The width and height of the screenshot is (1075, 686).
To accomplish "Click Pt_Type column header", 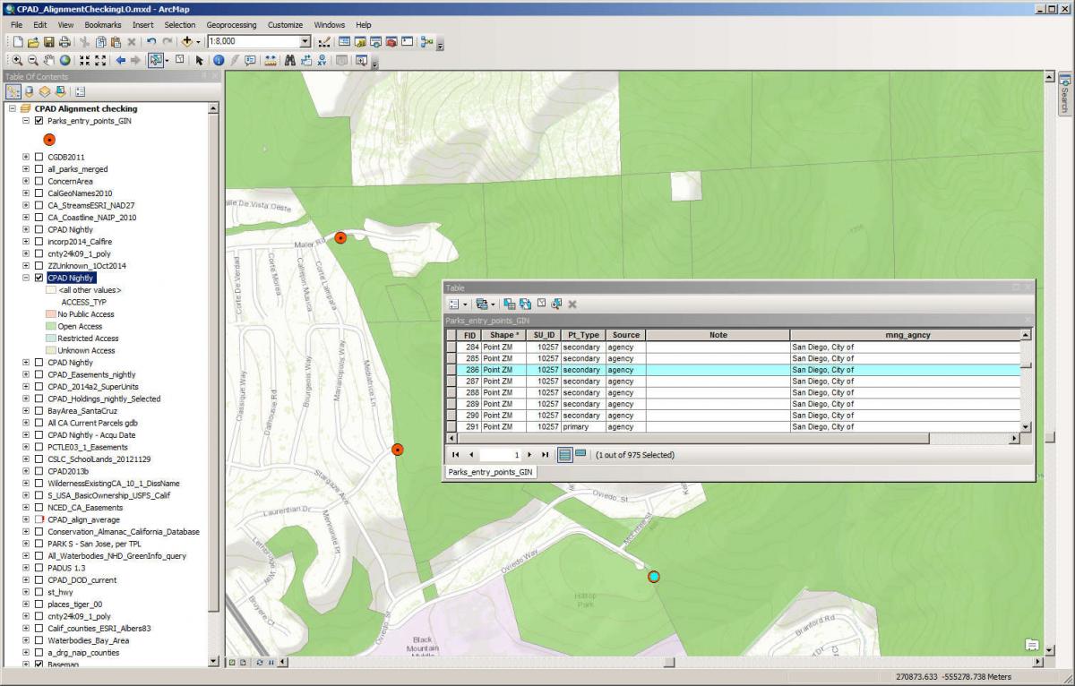I will pos(583,335).
